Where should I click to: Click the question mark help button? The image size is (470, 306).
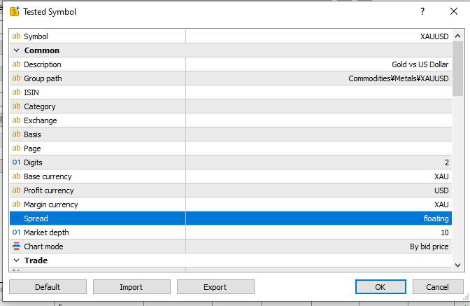coord(422,12)
